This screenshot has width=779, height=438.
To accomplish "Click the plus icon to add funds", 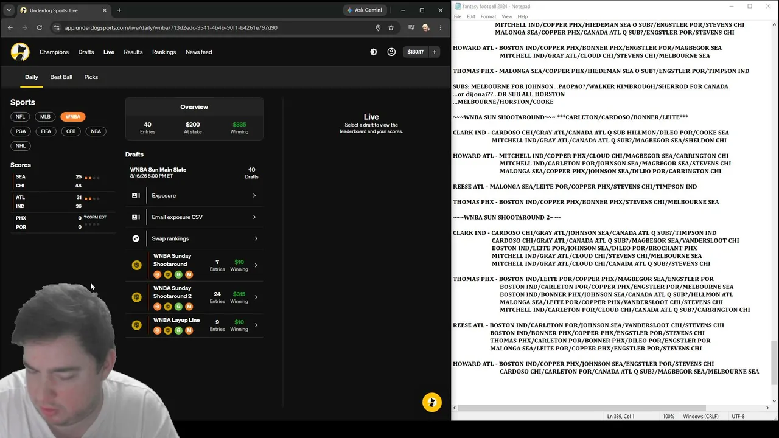I will tap(435, 52).
